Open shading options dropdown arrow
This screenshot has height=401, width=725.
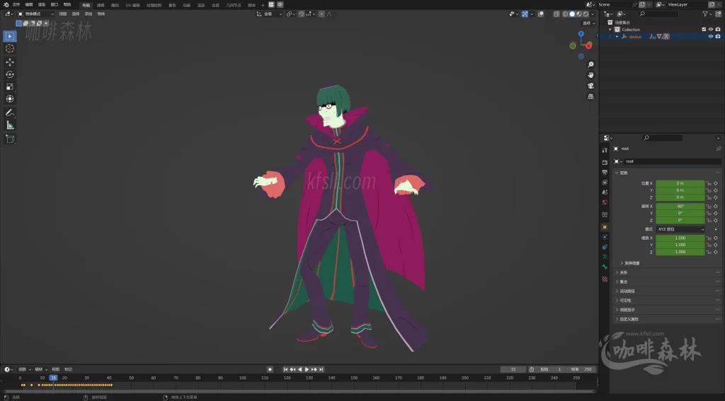(593, 14)
